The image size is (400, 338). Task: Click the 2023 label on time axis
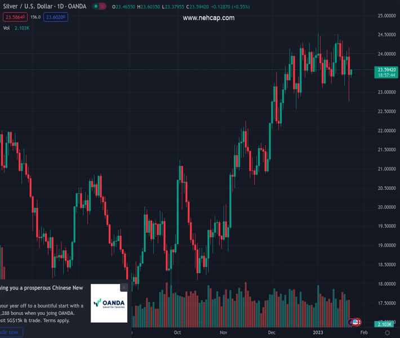pos(318,333)
